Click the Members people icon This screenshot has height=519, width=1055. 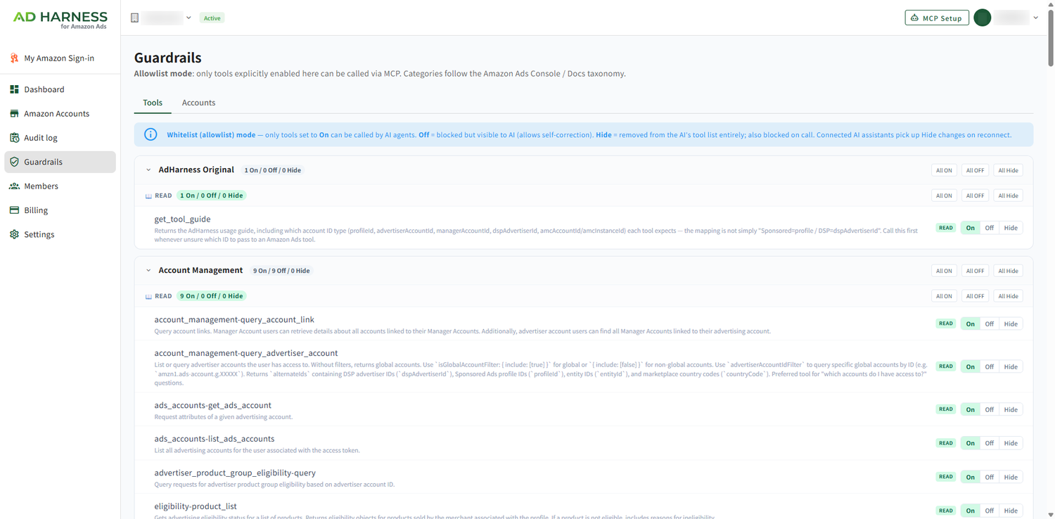(x=14, y=186)
